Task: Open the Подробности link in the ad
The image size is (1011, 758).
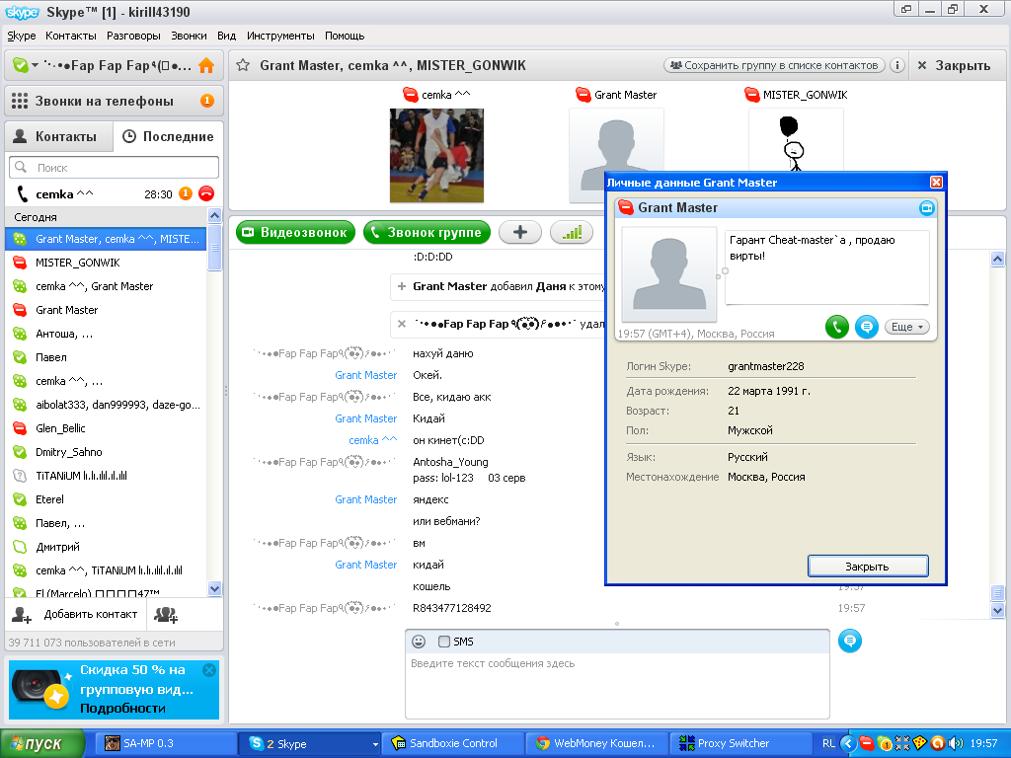Action: (122, 709)
